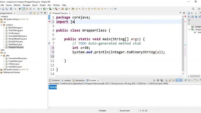Click the Coverage launch icon

(x=50, y=9)
